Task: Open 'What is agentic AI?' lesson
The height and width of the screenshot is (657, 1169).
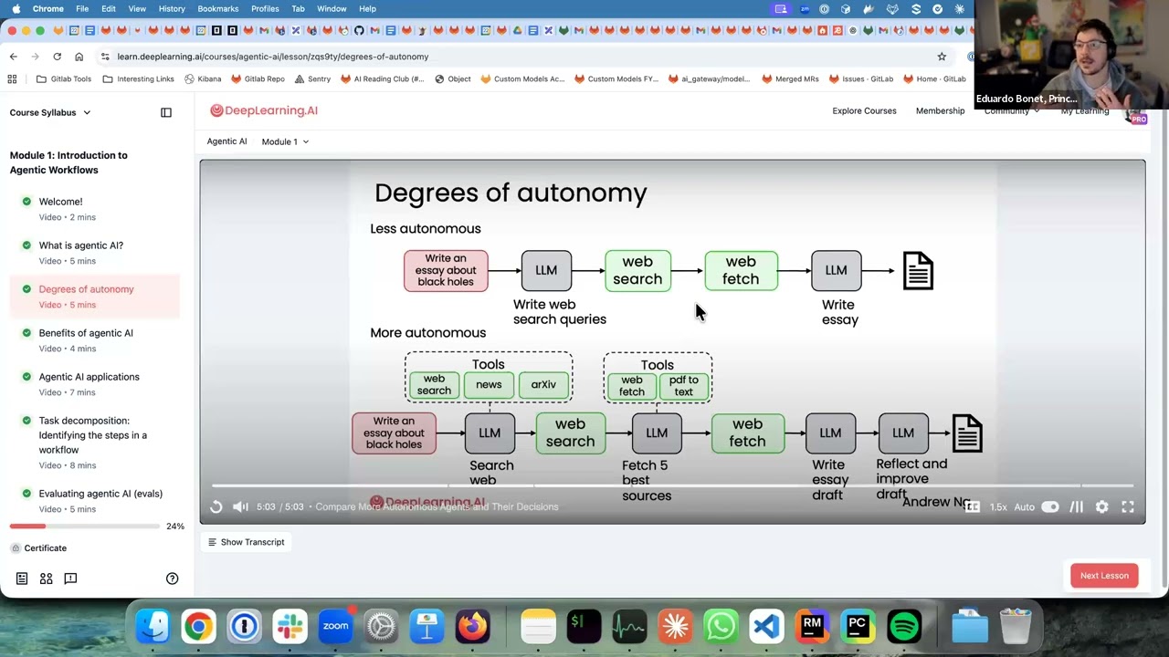Action: click(x=95, y=253)
